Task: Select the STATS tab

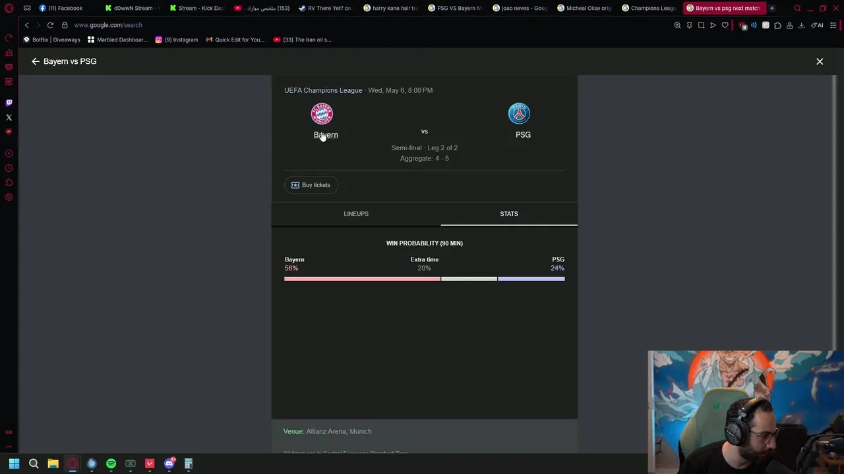Action: click(x=509, y=214)
